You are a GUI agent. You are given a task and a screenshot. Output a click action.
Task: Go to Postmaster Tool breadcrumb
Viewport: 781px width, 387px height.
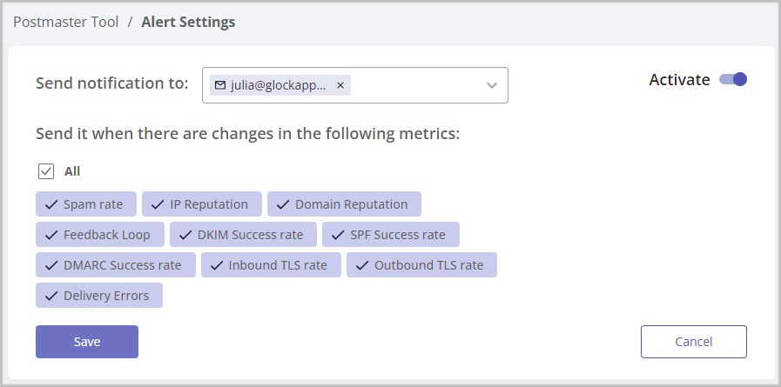65,23
